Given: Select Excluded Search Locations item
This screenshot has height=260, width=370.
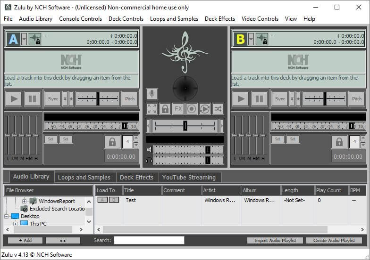Looking at the screenshot, I should click(57, 209).
